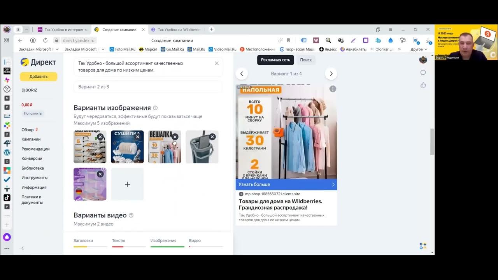Show more bookmarks with double chevron

399,49
